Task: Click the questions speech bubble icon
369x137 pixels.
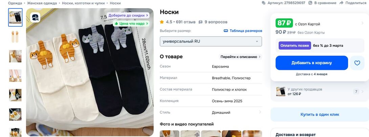Action: pos(201,22)
